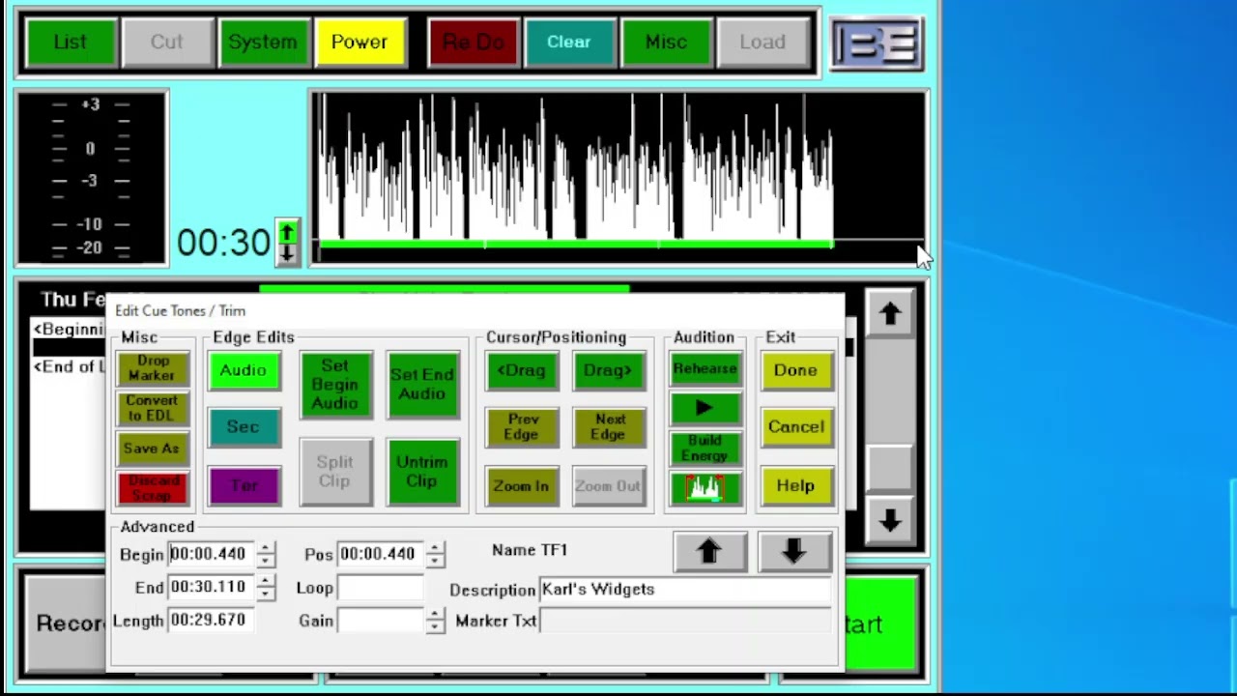Jump to Next Edge
Screen dimensions: 1237x696
(608, 428)
